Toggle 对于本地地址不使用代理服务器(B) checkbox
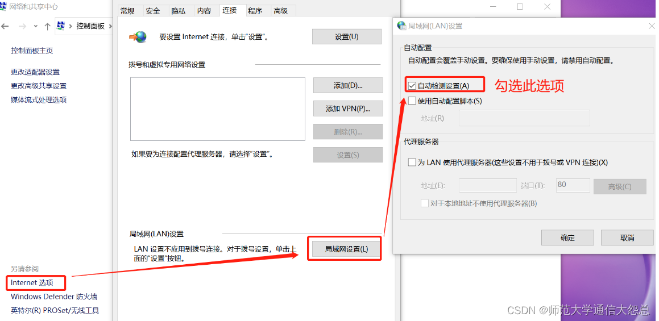 pyautogui.click(x=425, y=203)
